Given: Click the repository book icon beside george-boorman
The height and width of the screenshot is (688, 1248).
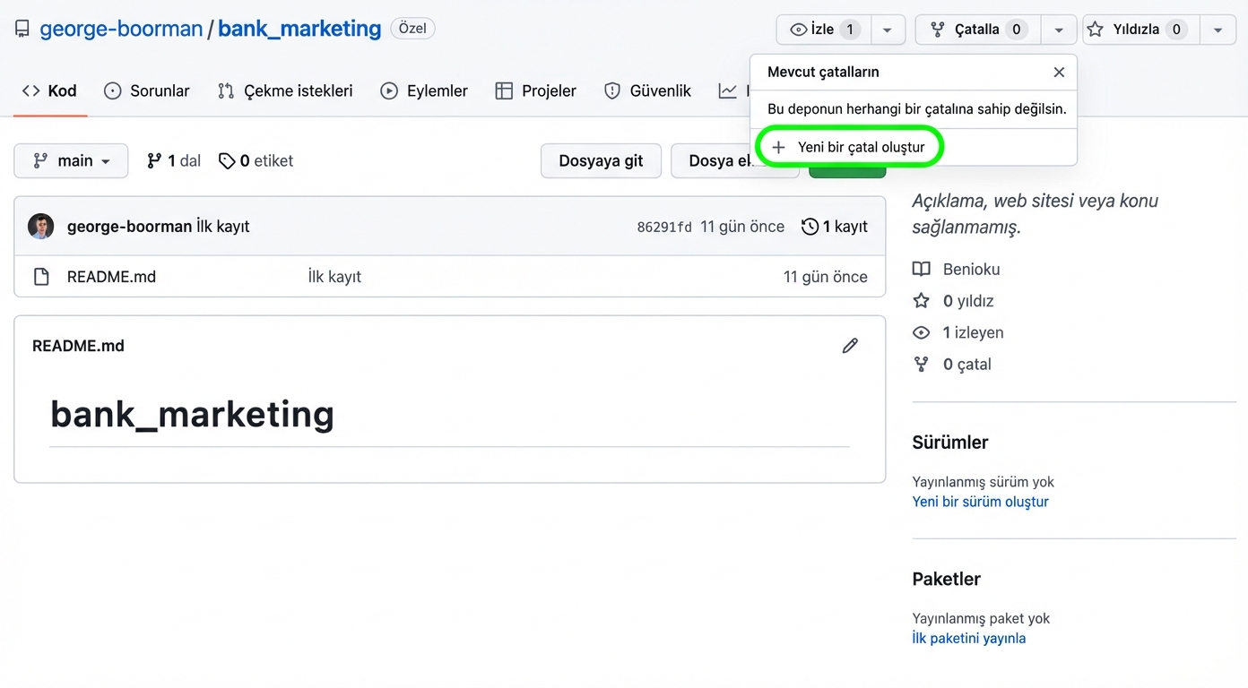Looking at the screenshot, I should 22,28.
